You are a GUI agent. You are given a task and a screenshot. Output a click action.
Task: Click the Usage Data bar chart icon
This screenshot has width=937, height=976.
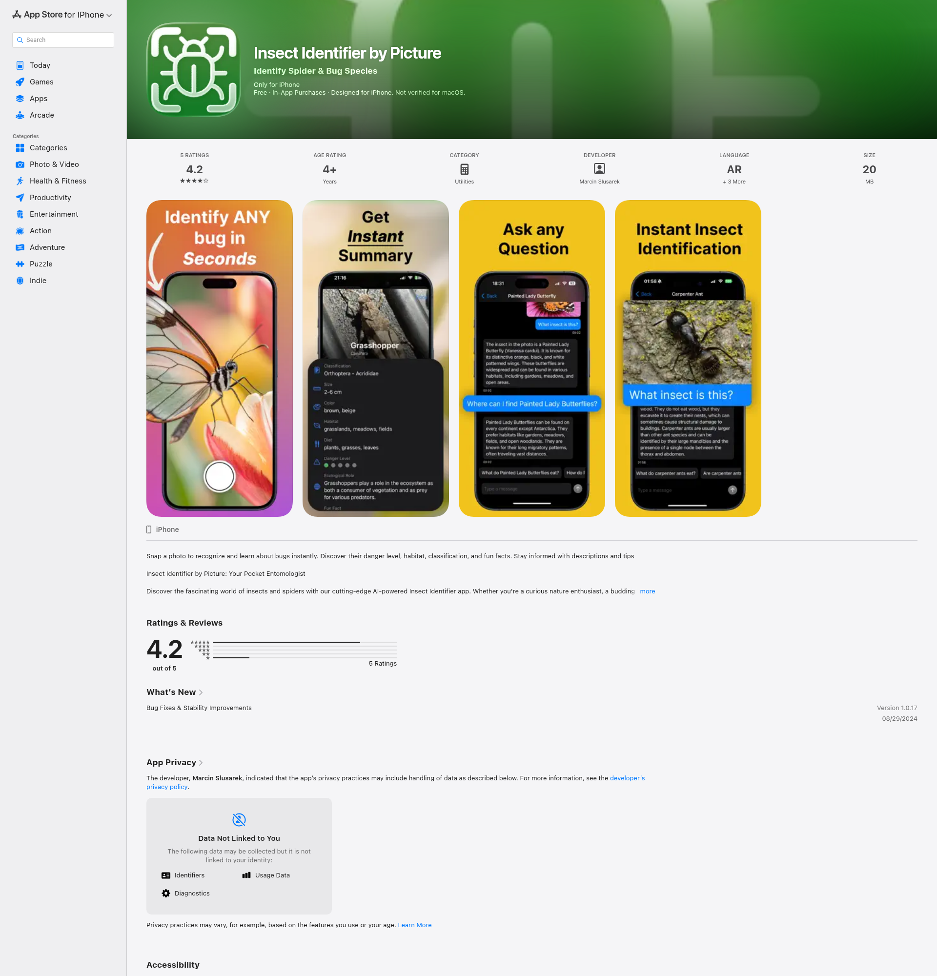point(246,875)
